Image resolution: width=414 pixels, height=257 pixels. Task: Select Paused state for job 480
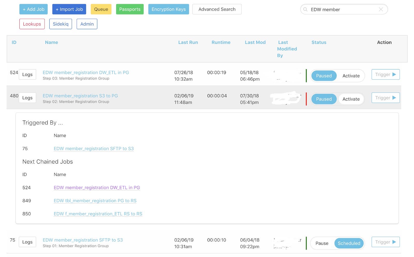pos(324,99)
